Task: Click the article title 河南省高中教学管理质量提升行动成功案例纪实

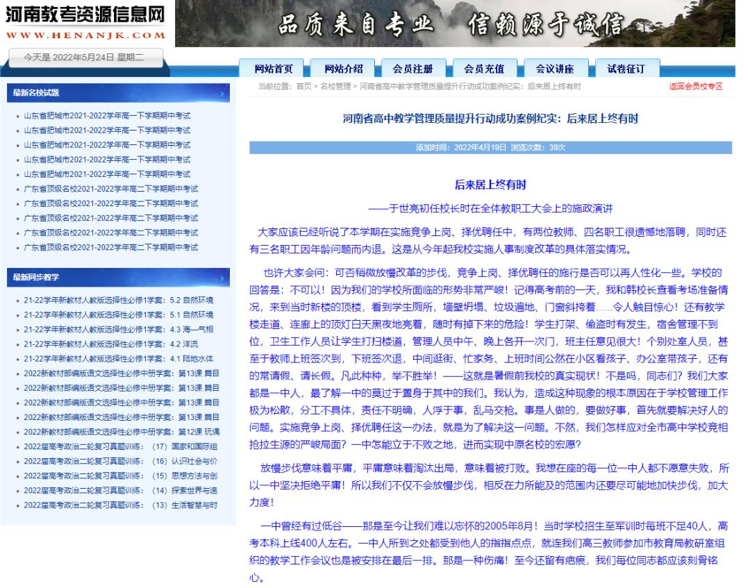Action: click(490, 119)
